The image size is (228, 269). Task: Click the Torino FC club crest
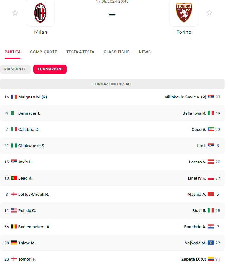(184, 13)
